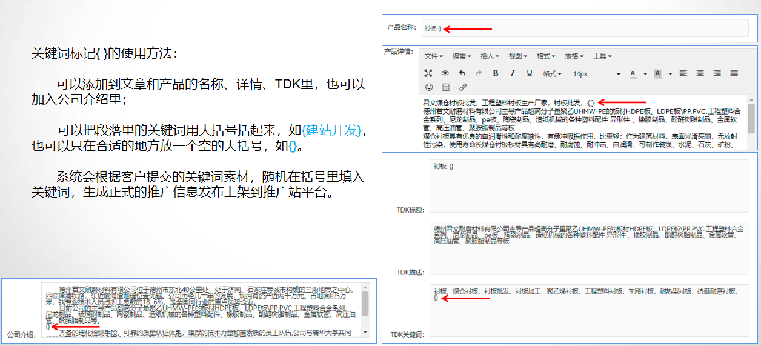Toggle italic formatting in the editor
This screenshot has height=346, width=761.
(512, 73)
